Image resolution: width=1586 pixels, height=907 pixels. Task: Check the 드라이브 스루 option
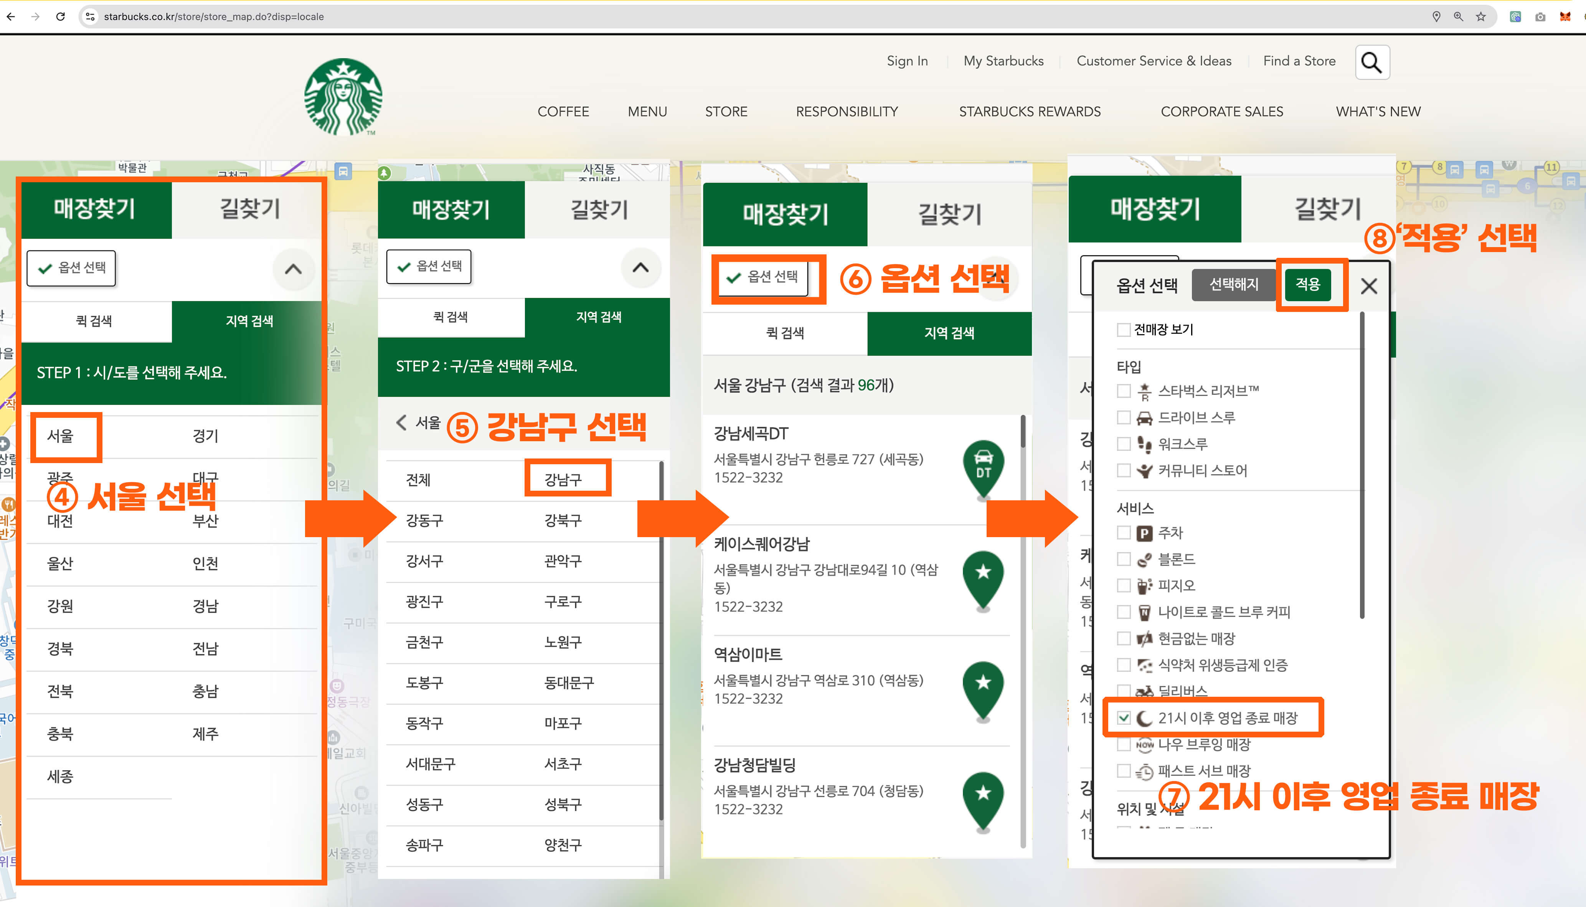click(1123, 418)
